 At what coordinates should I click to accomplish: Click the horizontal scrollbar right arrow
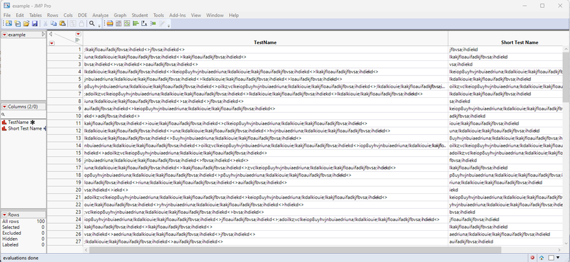tap(560, 250)
